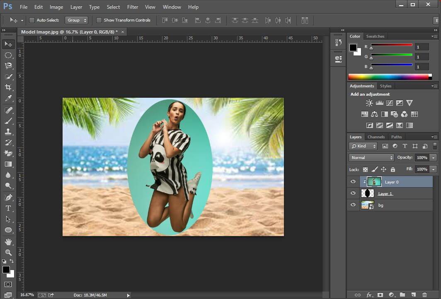The width and height of the screenshot is (441, 299).
Task: Click the Lock transparent pixels icon
Action: (365, 169)
